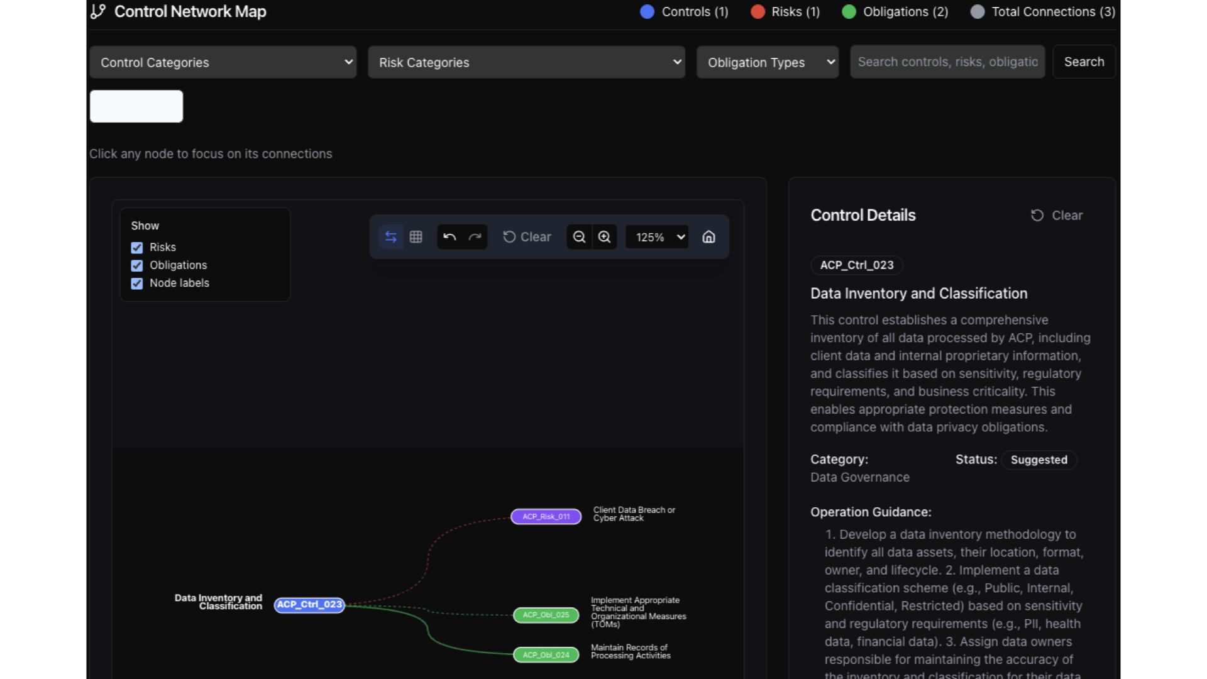Click the ACP_Ctrl_023 node

[309, 605]
